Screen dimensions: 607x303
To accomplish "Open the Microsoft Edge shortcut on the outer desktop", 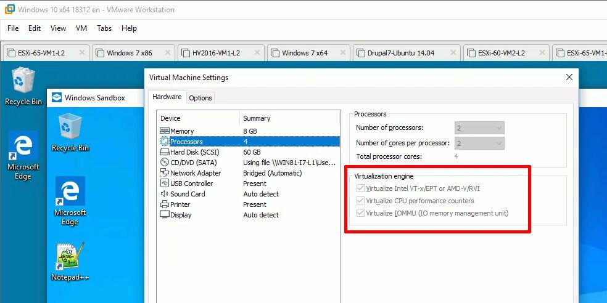I will 23,156.
